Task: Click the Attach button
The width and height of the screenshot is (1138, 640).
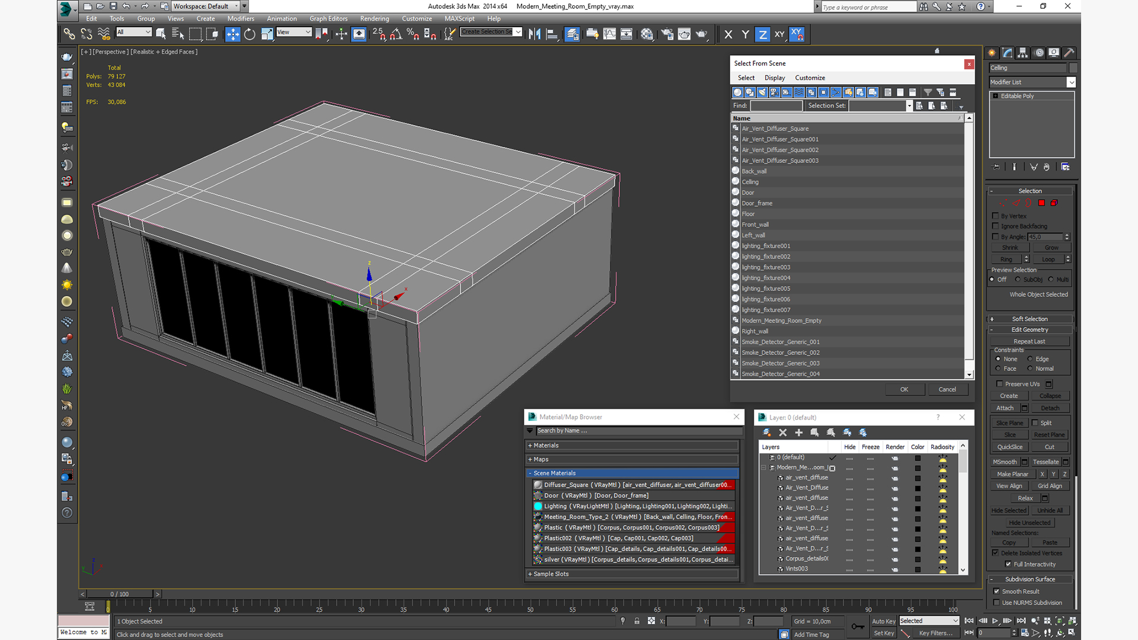Action: tap(1005, 408)
